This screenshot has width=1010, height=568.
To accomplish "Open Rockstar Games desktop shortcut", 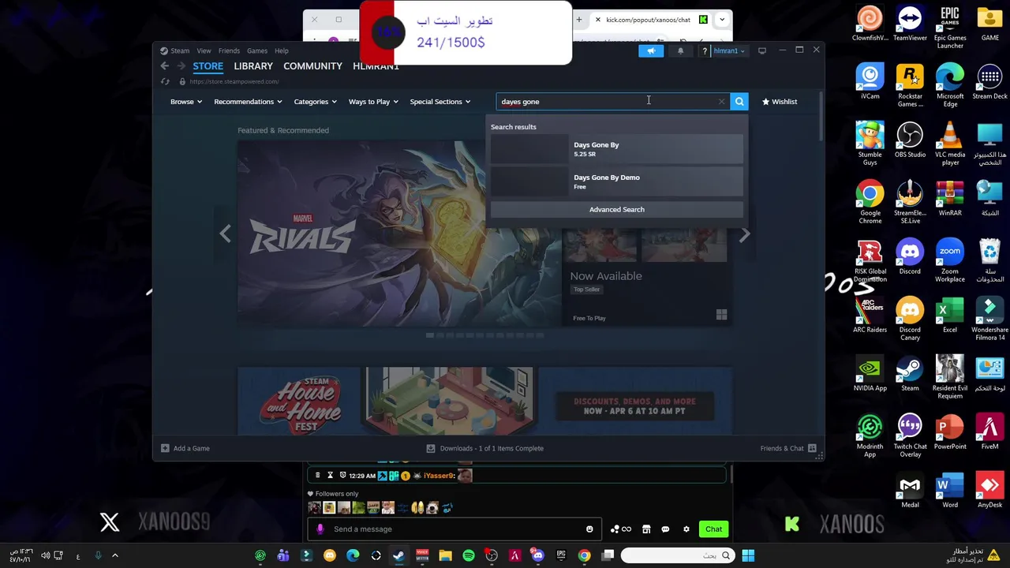I will (x=910, y=85).
